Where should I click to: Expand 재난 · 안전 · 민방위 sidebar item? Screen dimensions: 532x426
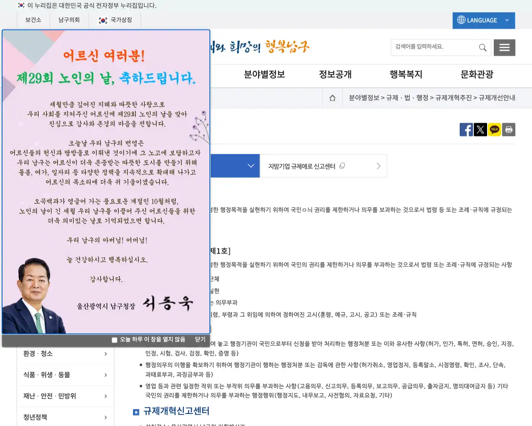[65, 396]
